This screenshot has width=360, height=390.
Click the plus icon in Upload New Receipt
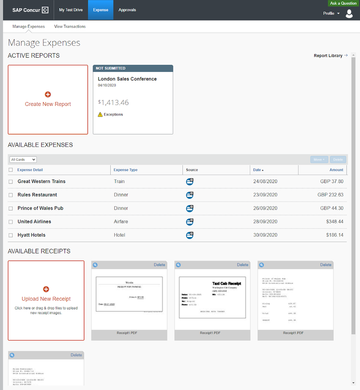tap(46, 289)
